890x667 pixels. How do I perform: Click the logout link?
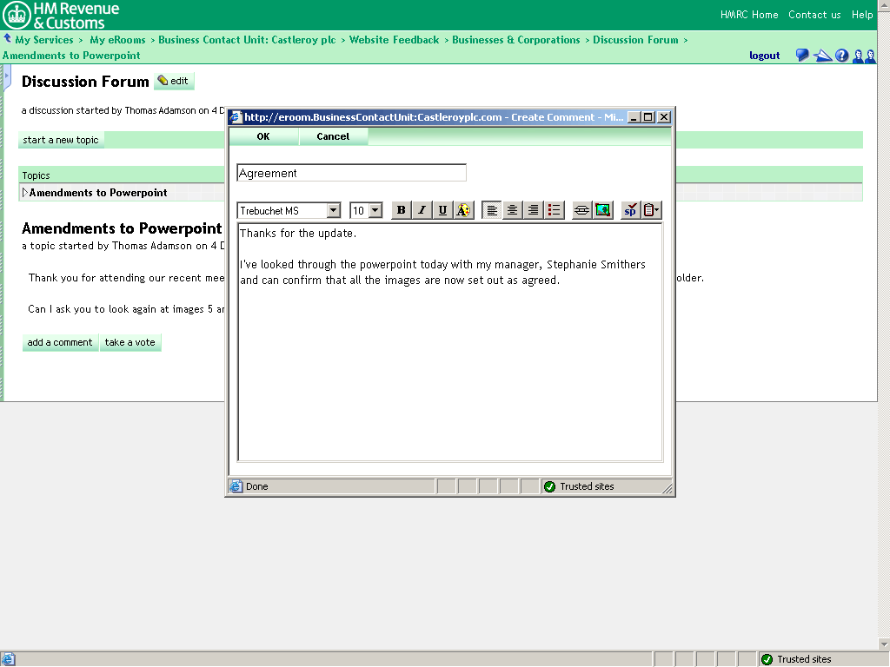pos(765,56)
